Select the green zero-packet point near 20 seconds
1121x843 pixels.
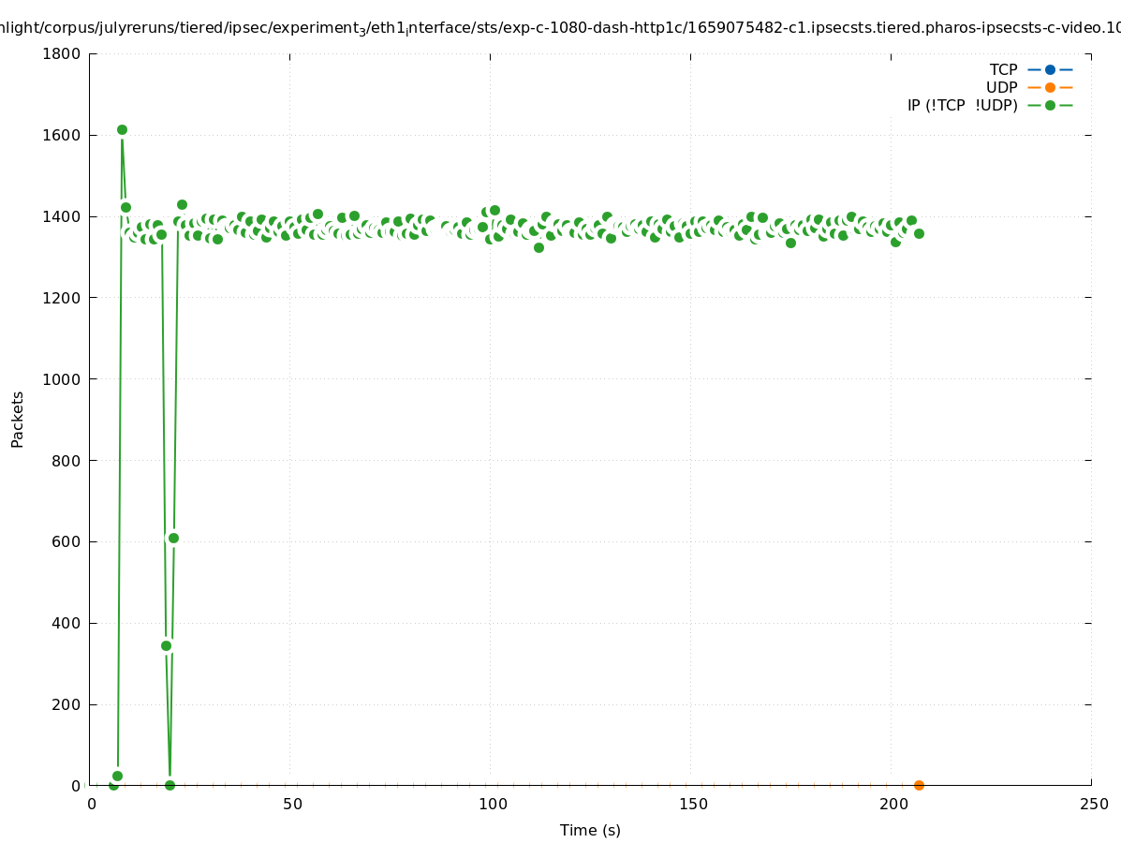click(x=170, y=785)
